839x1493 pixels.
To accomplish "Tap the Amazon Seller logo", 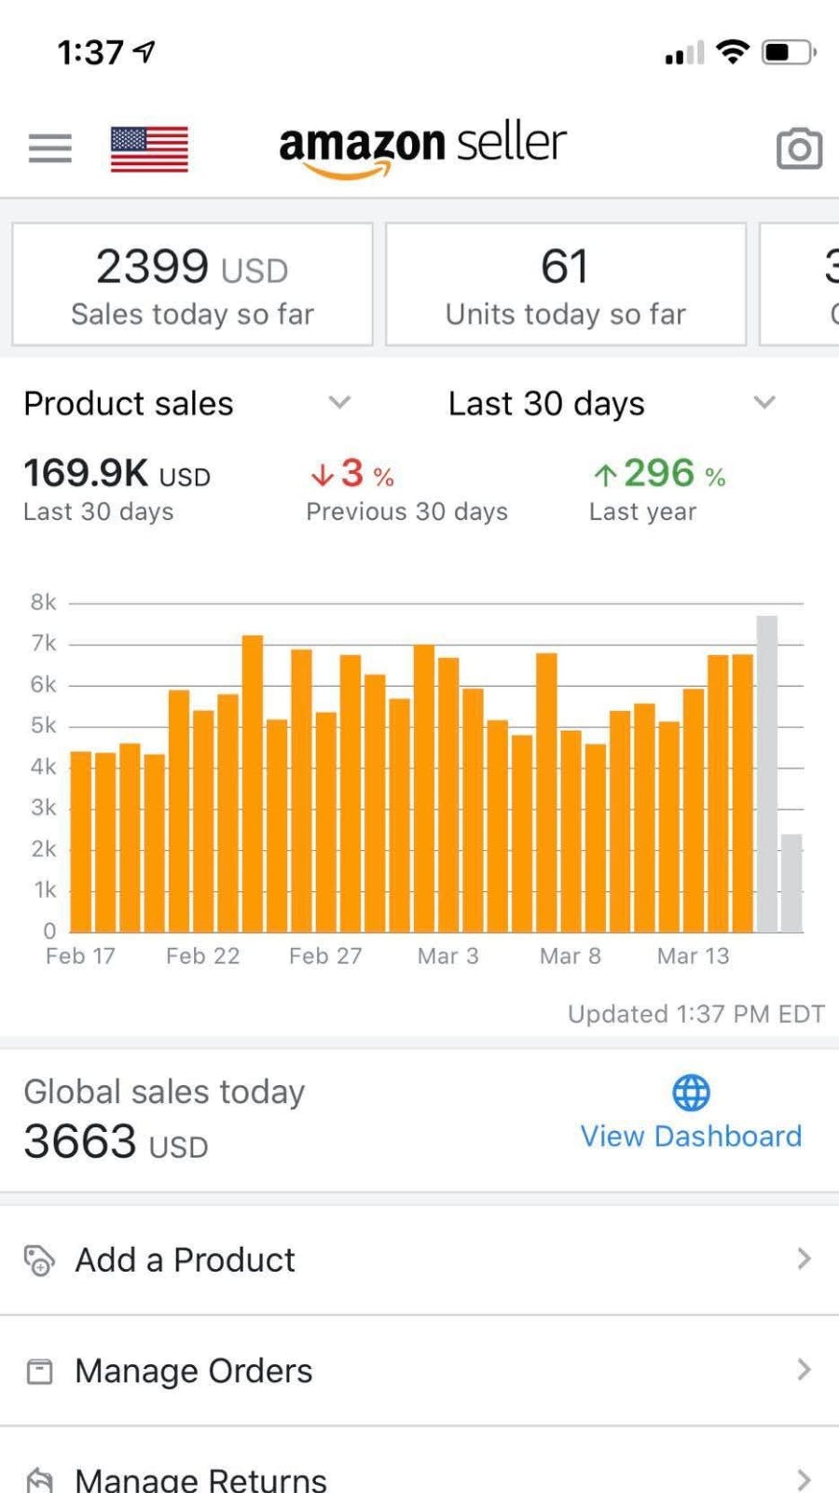I will 422,147.
